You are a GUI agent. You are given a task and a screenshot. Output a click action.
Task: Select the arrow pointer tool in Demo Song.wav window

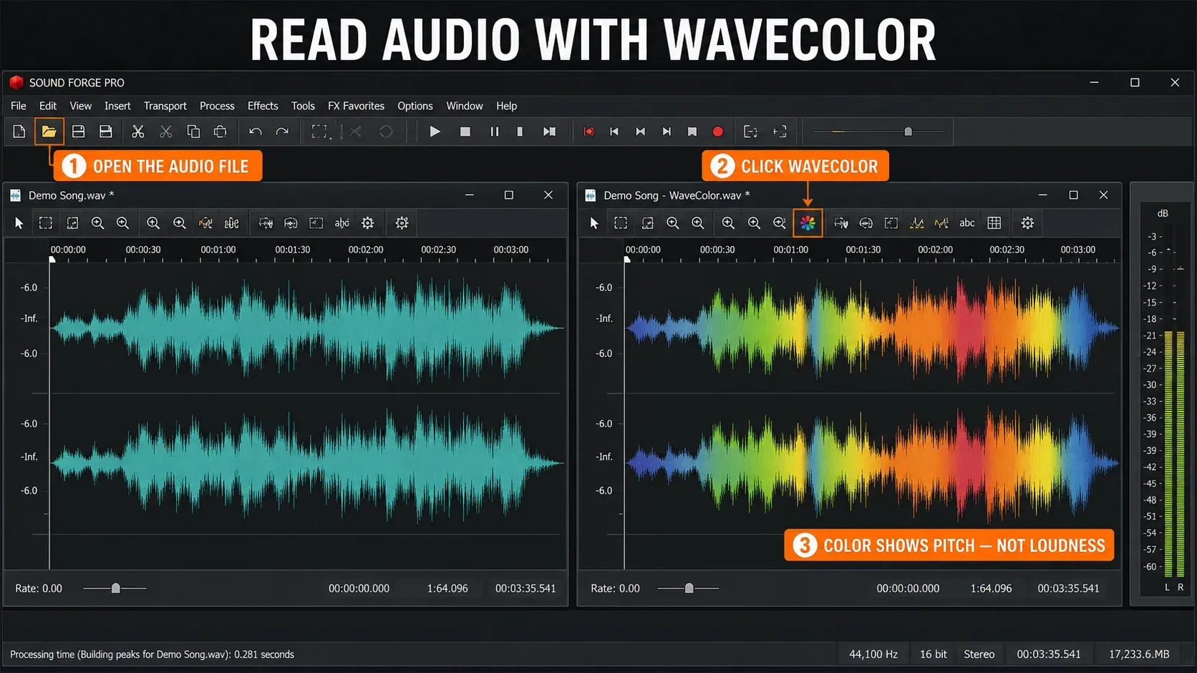tap(19, 223)
